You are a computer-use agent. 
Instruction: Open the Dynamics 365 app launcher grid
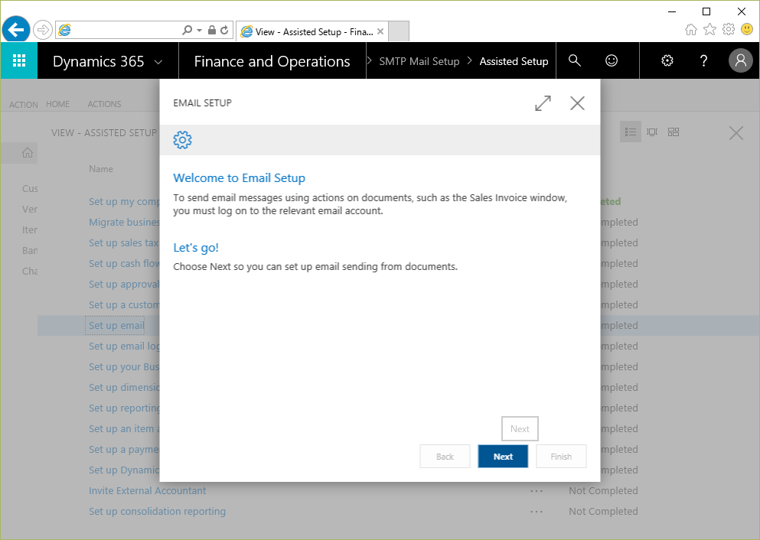click(19, 60)
